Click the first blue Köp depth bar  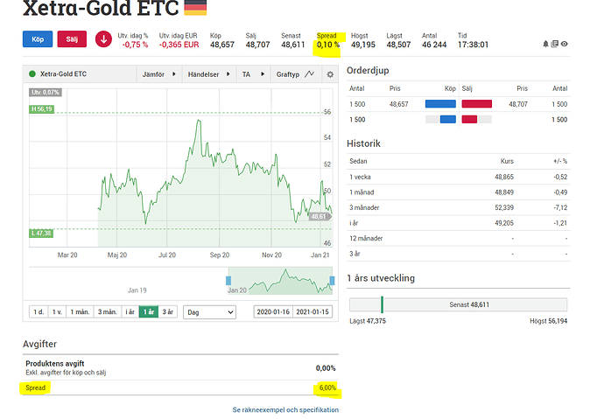(440, 104)
